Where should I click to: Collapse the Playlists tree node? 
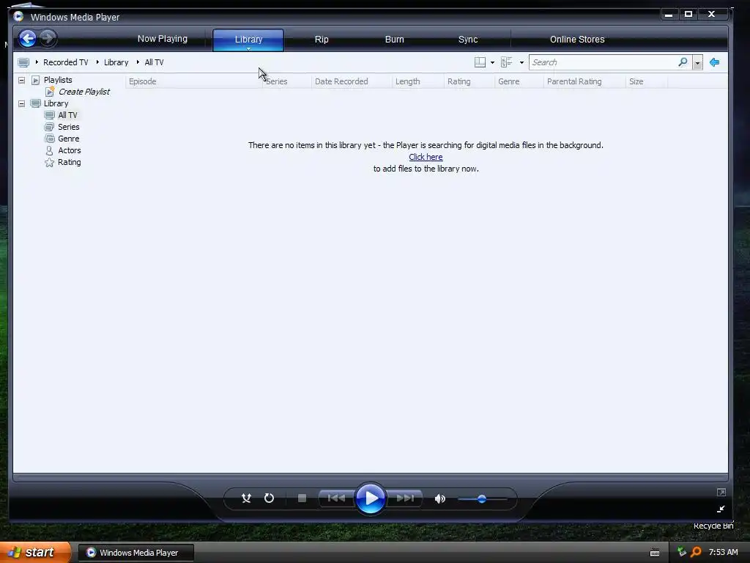click(x=21, y=80)
